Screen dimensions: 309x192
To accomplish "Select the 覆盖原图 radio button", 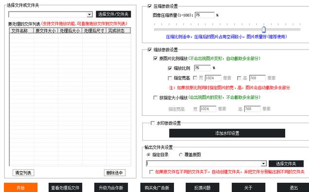I will 181,155.
